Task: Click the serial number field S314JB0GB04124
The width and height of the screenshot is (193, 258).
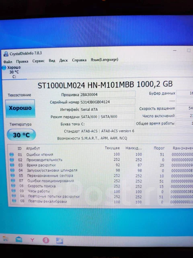Action: pyautogui.click(x=108, y=102)
